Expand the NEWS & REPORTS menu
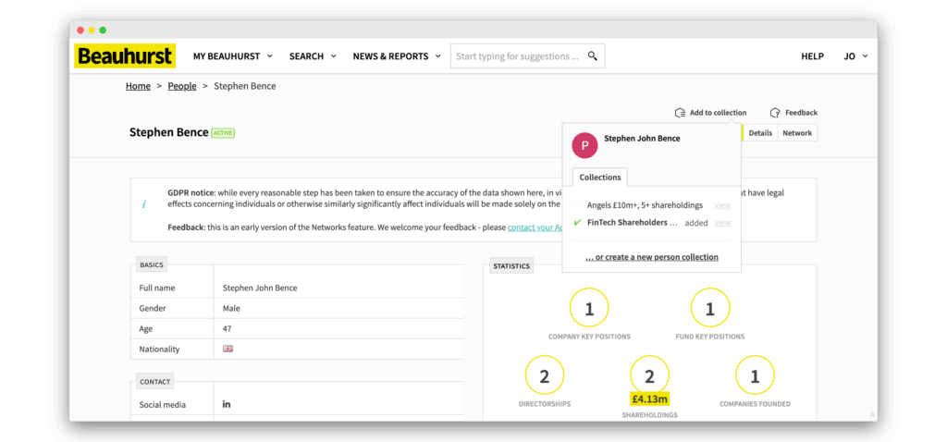The height and width of the screenshot is (442, 947). point(396,56)
